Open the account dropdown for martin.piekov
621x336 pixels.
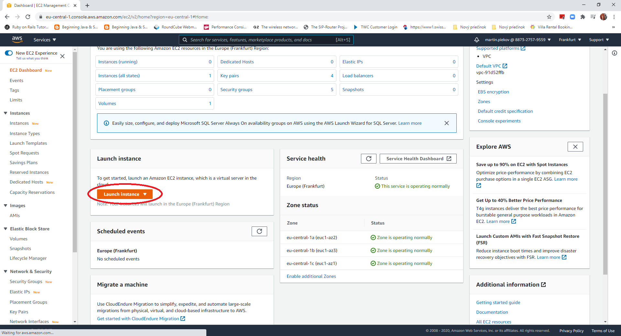click(517, 40)
